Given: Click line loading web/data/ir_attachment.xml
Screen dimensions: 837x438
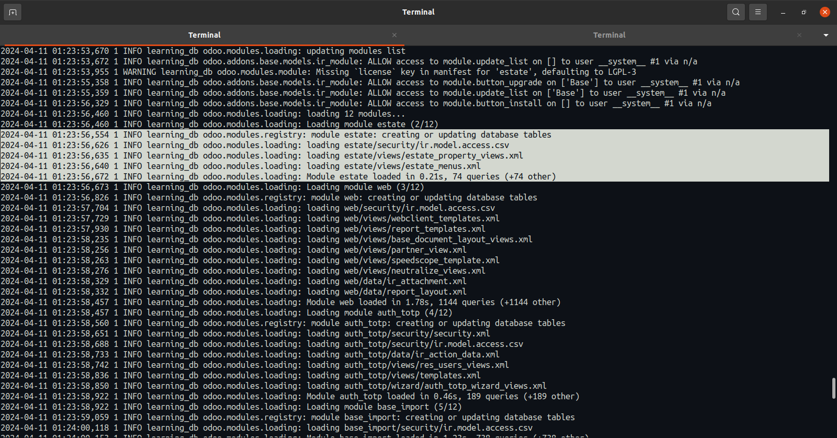Looking at the screenshot, I should click(x=234, y=281).
